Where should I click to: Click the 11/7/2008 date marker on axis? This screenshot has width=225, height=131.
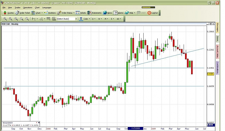pyautogui.click(x=135, y=128)
